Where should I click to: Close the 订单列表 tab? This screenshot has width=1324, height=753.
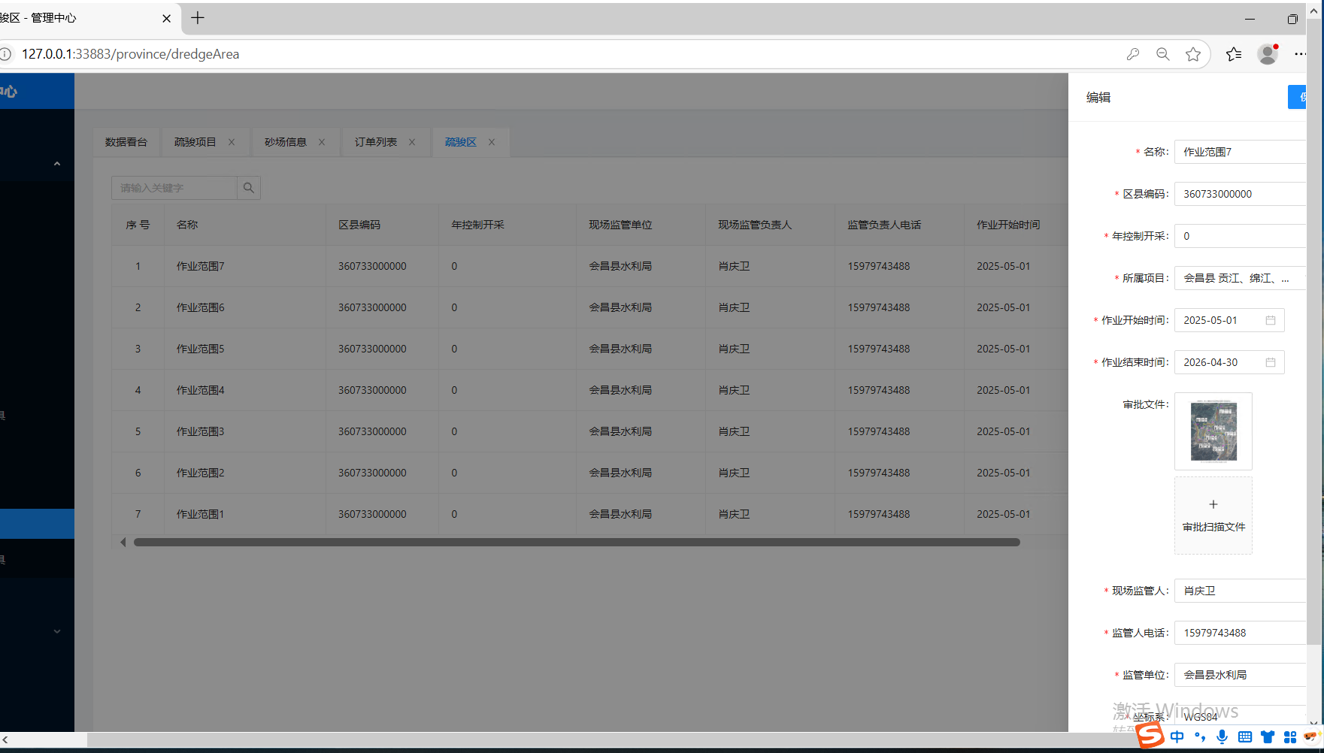pyautogui.click(x=412, y=142)
